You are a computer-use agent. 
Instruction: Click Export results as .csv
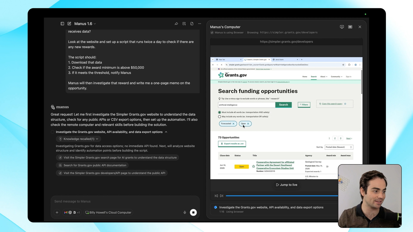coord(232,144)
